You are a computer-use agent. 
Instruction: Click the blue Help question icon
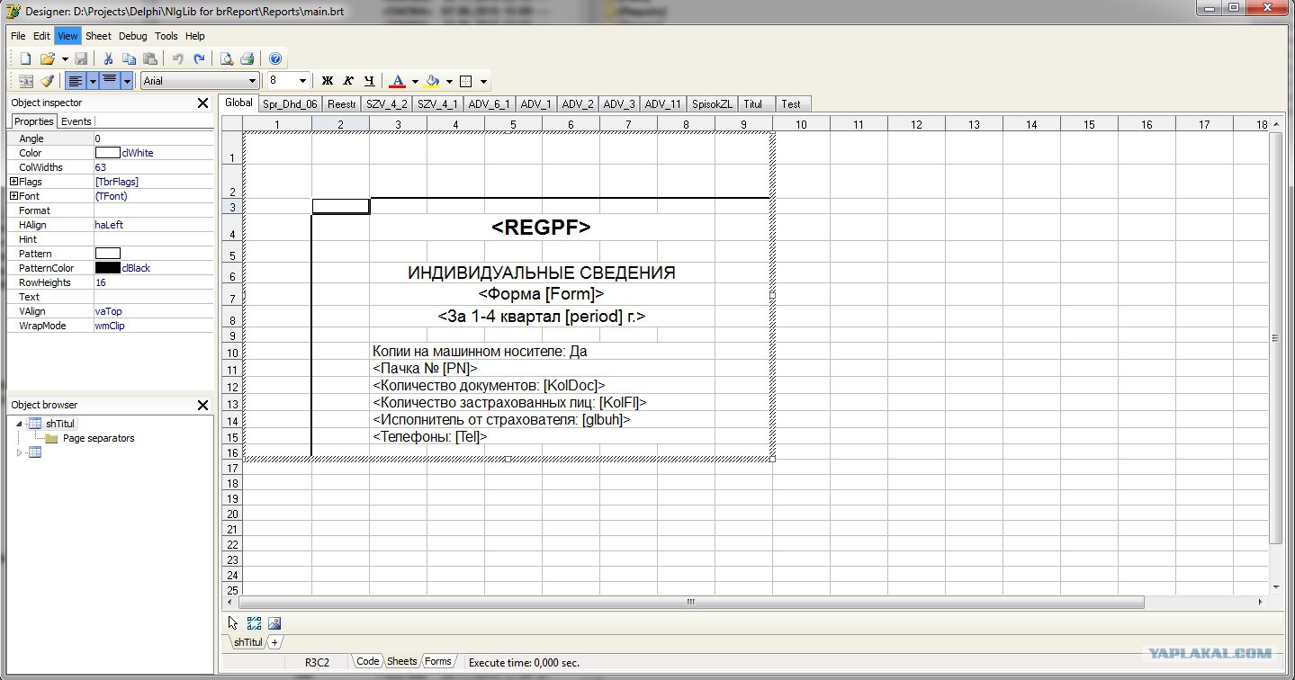click(275, 58)
